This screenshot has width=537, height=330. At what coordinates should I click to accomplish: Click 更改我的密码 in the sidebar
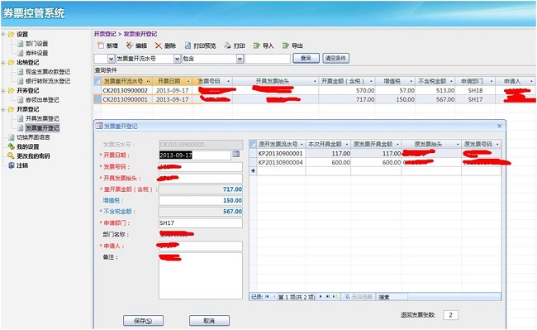pyautogui.click(x=33, y=156)
